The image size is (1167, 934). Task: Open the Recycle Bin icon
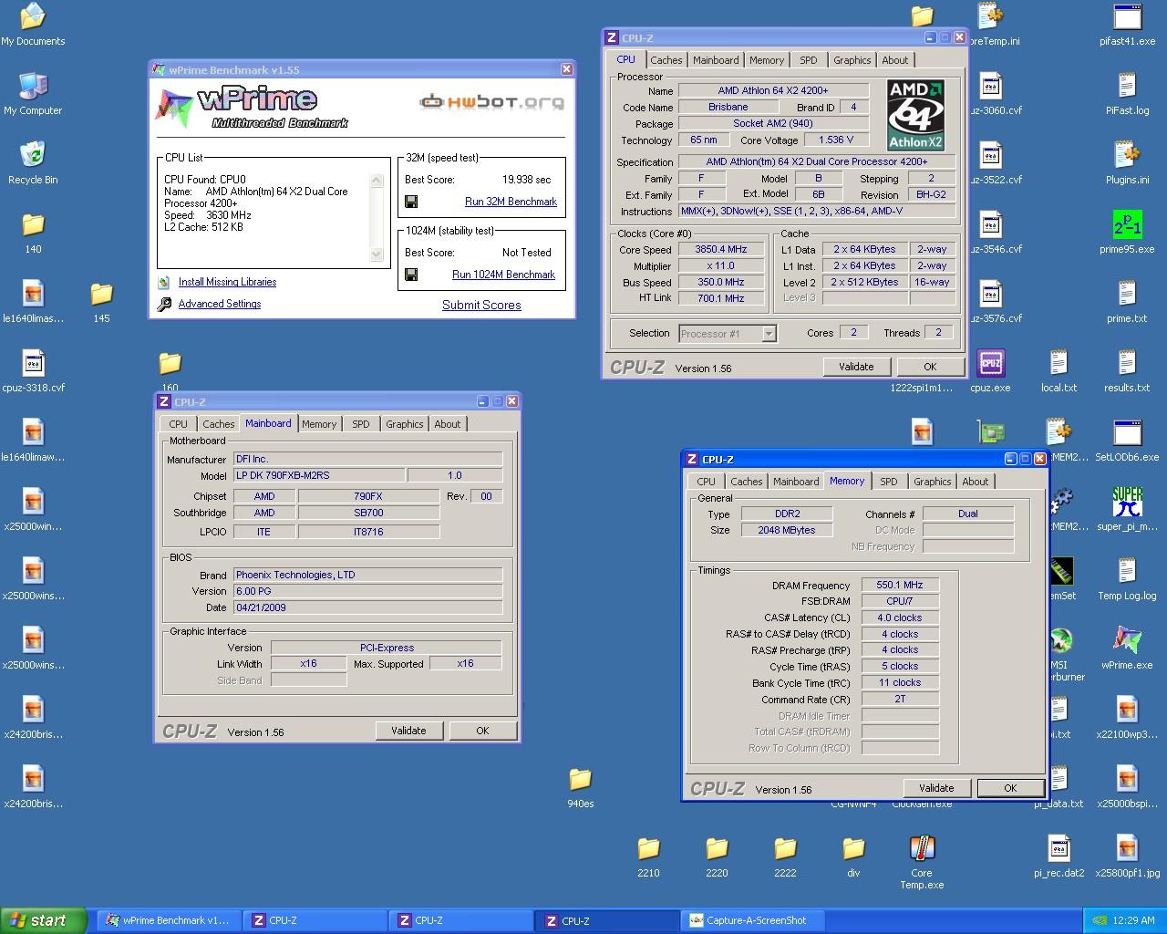(33, 163)
